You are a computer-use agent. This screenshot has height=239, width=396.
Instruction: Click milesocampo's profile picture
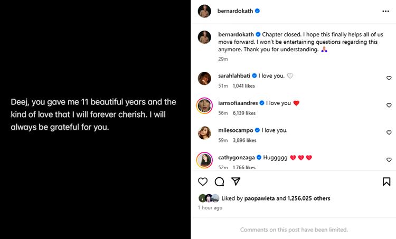(204, 133)
